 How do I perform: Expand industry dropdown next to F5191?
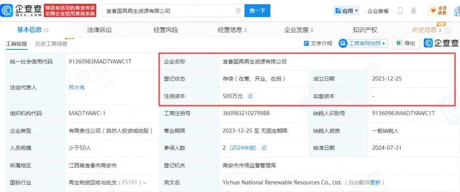pos(144,183)
